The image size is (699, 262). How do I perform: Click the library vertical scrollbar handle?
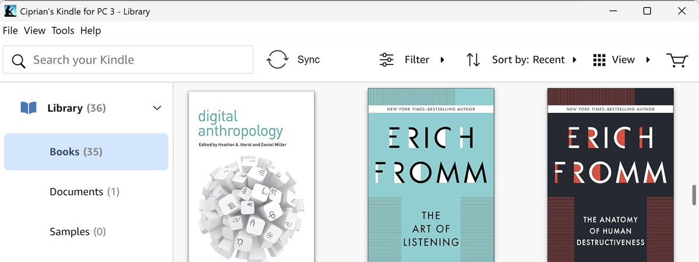tap(694, 195)
